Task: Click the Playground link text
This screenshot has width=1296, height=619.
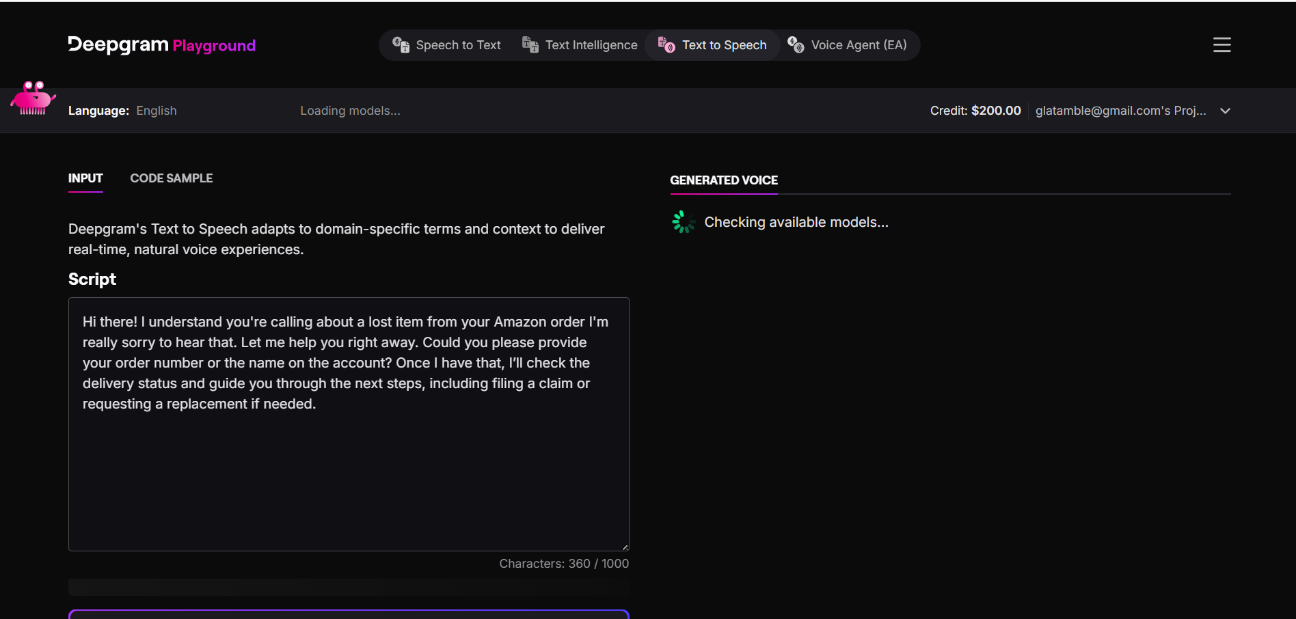Action: click(x=214, y=46)
